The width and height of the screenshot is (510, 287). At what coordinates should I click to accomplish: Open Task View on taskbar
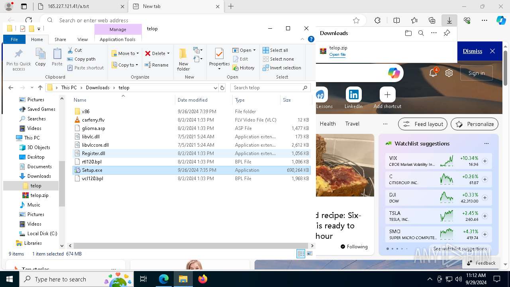pyautogui.click(x=144, y=279)
